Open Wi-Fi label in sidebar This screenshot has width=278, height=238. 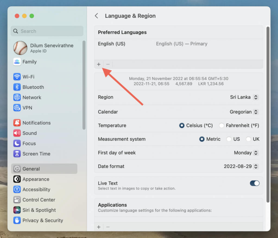[x=28, y=77]
